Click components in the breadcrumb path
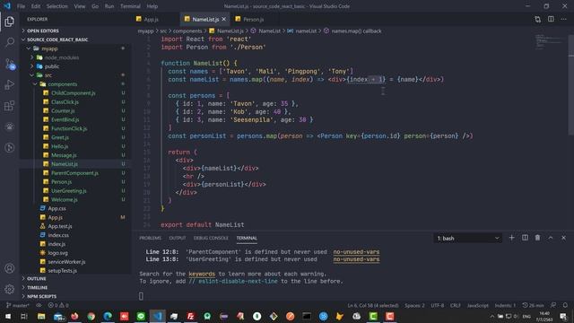574x323 pixels. tap(187, 31)
